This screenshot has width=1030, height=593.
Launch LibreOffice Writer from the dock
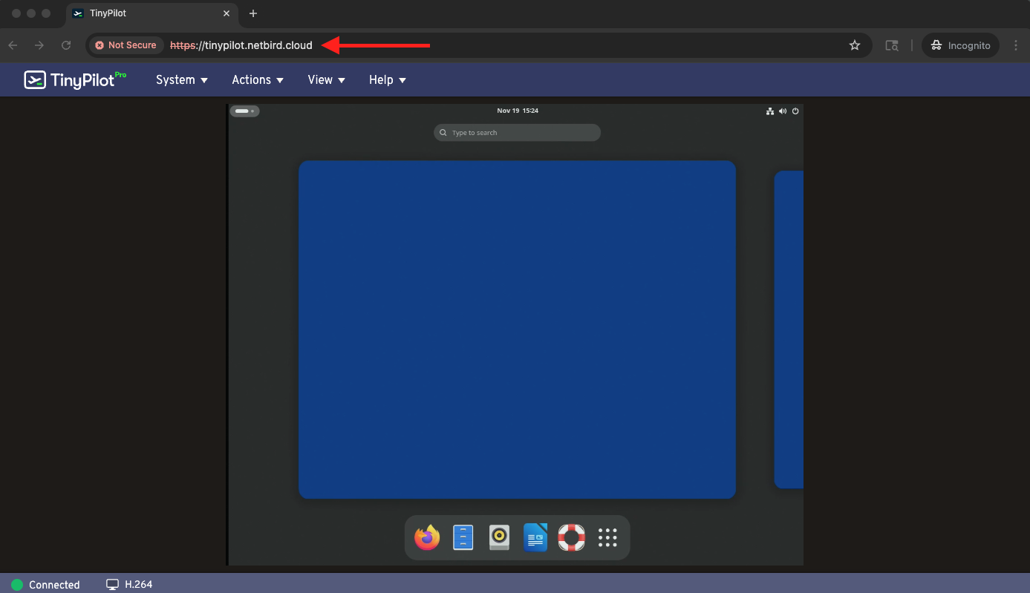click(535, 537)
